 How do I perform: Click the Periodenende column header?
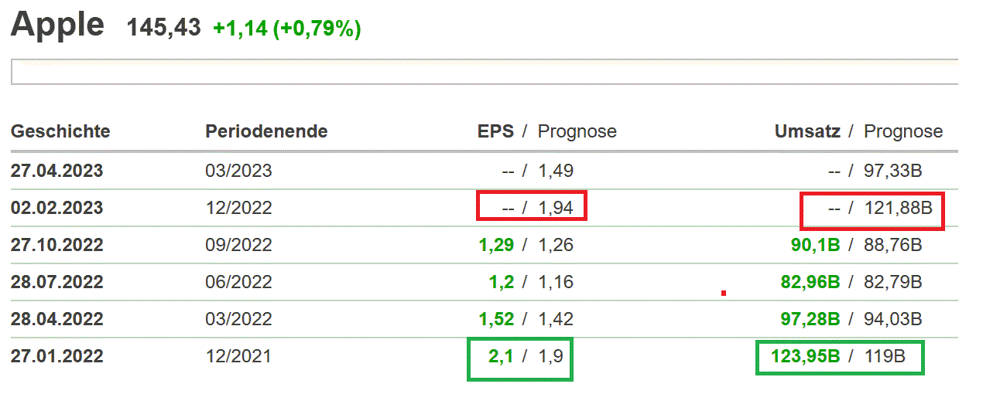(x=266, y=131)
